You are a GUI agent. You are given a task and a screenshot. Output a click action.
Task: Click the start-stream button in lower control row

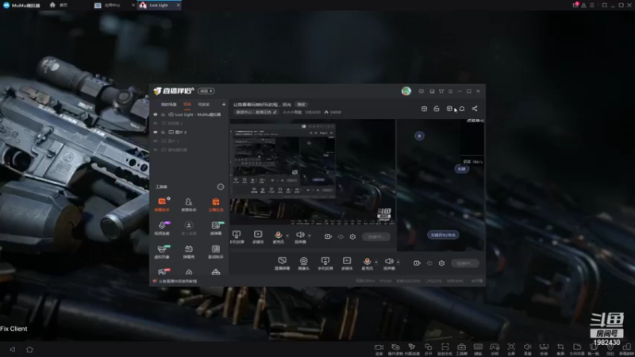(465, 263)
